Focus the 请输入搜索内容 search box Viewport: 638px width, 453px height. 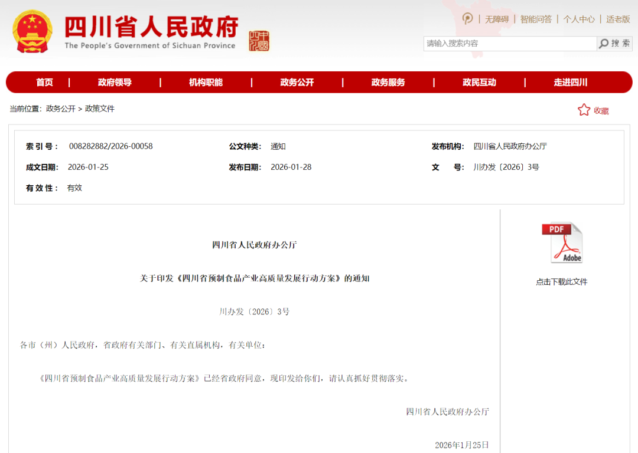pos(509,43)
